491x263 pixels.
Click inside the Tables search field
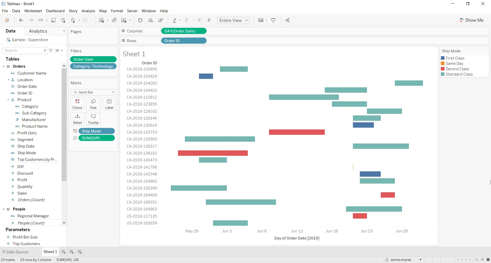pos(23,50)
